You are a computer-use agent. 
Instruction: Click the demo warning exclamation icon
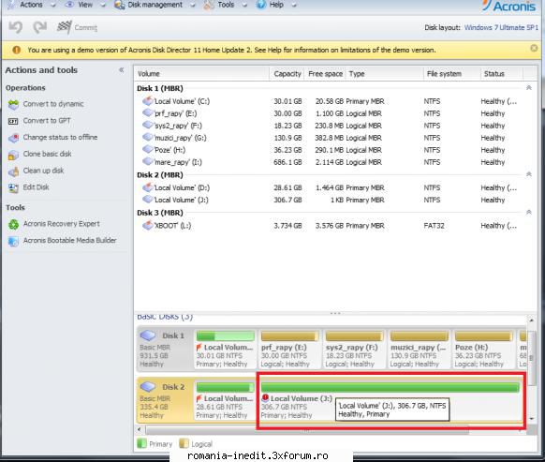[16, 50]
